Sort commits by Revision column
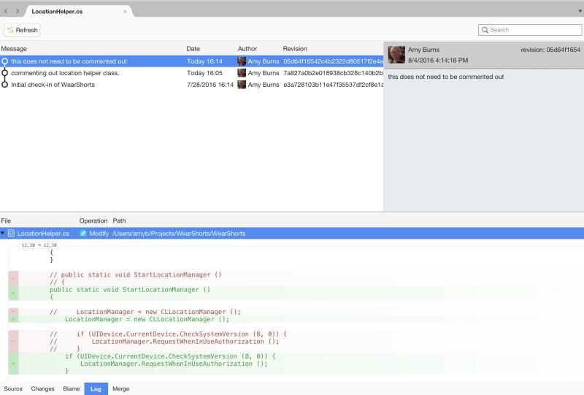Screen dimensions: 584x395 coord(295,49)
